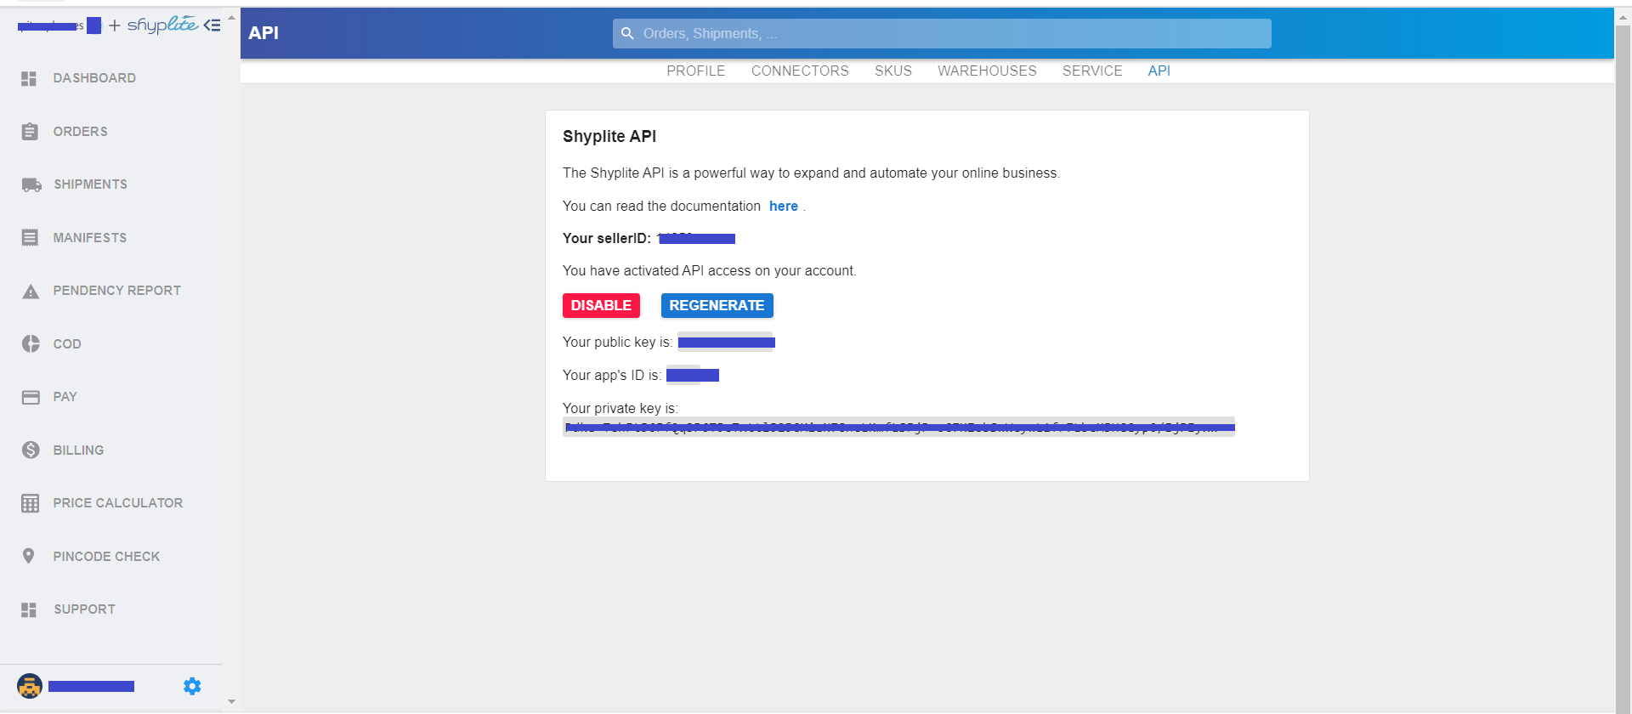Click the search magnifier icon
This screenshot has height=714, width=1632.
tap(627, 33)
